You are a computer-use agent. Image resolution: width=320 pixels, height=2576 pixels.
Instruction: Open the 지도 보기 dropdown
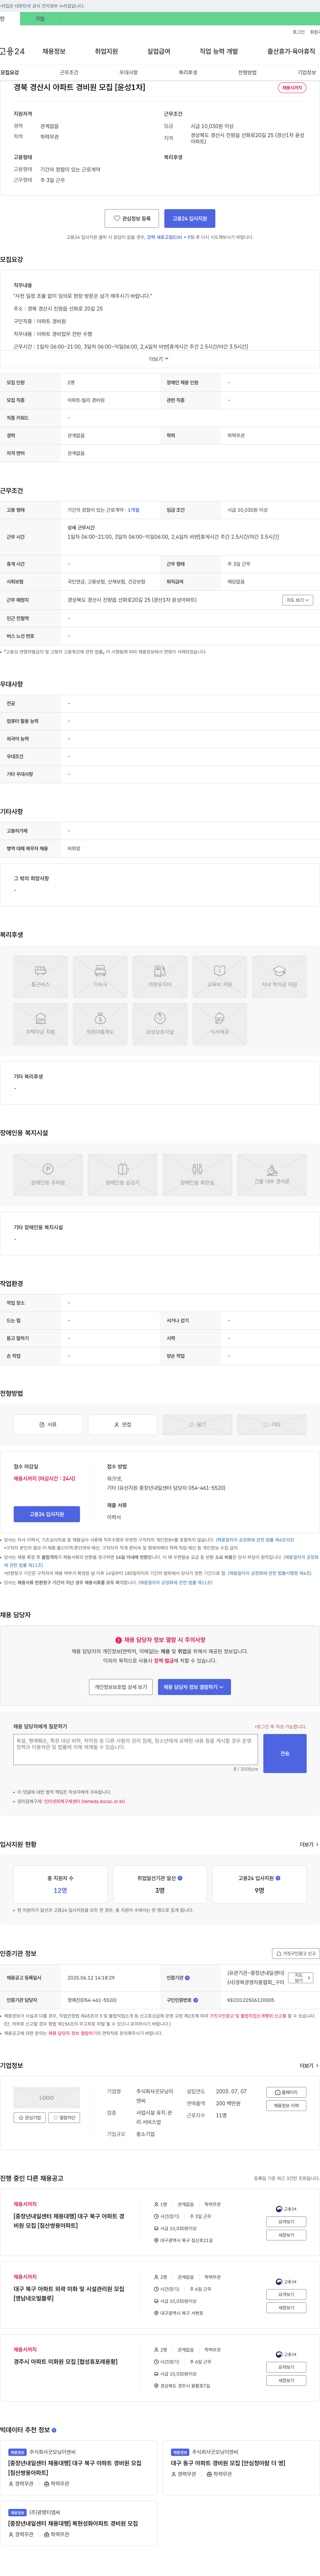(x=298, y=600)
